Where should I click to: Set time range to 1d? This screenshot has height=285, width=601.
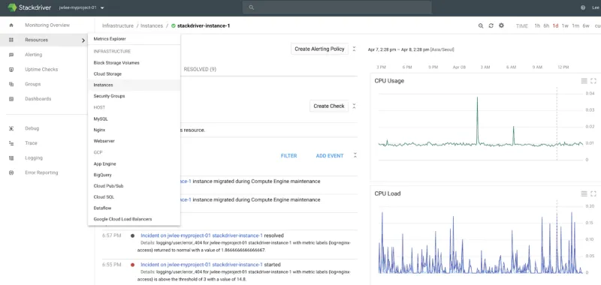555,26
